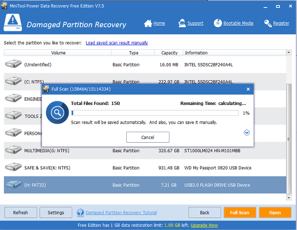
Task: Click the 1.00 GB left restoration text
Action: click(177, 225)
